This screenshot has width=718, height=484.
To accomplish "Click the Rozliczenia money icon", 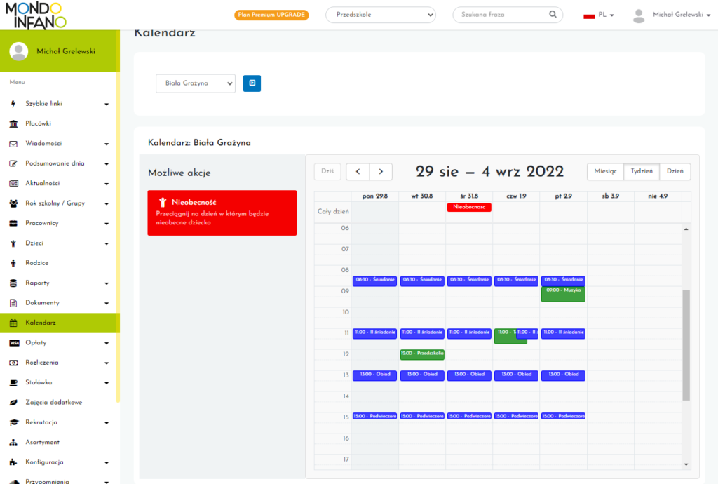I will tap(14, 363).
